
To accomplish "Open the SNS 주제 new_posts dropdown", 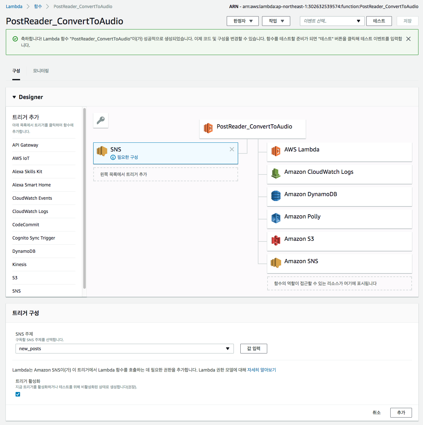I will 125,349.
